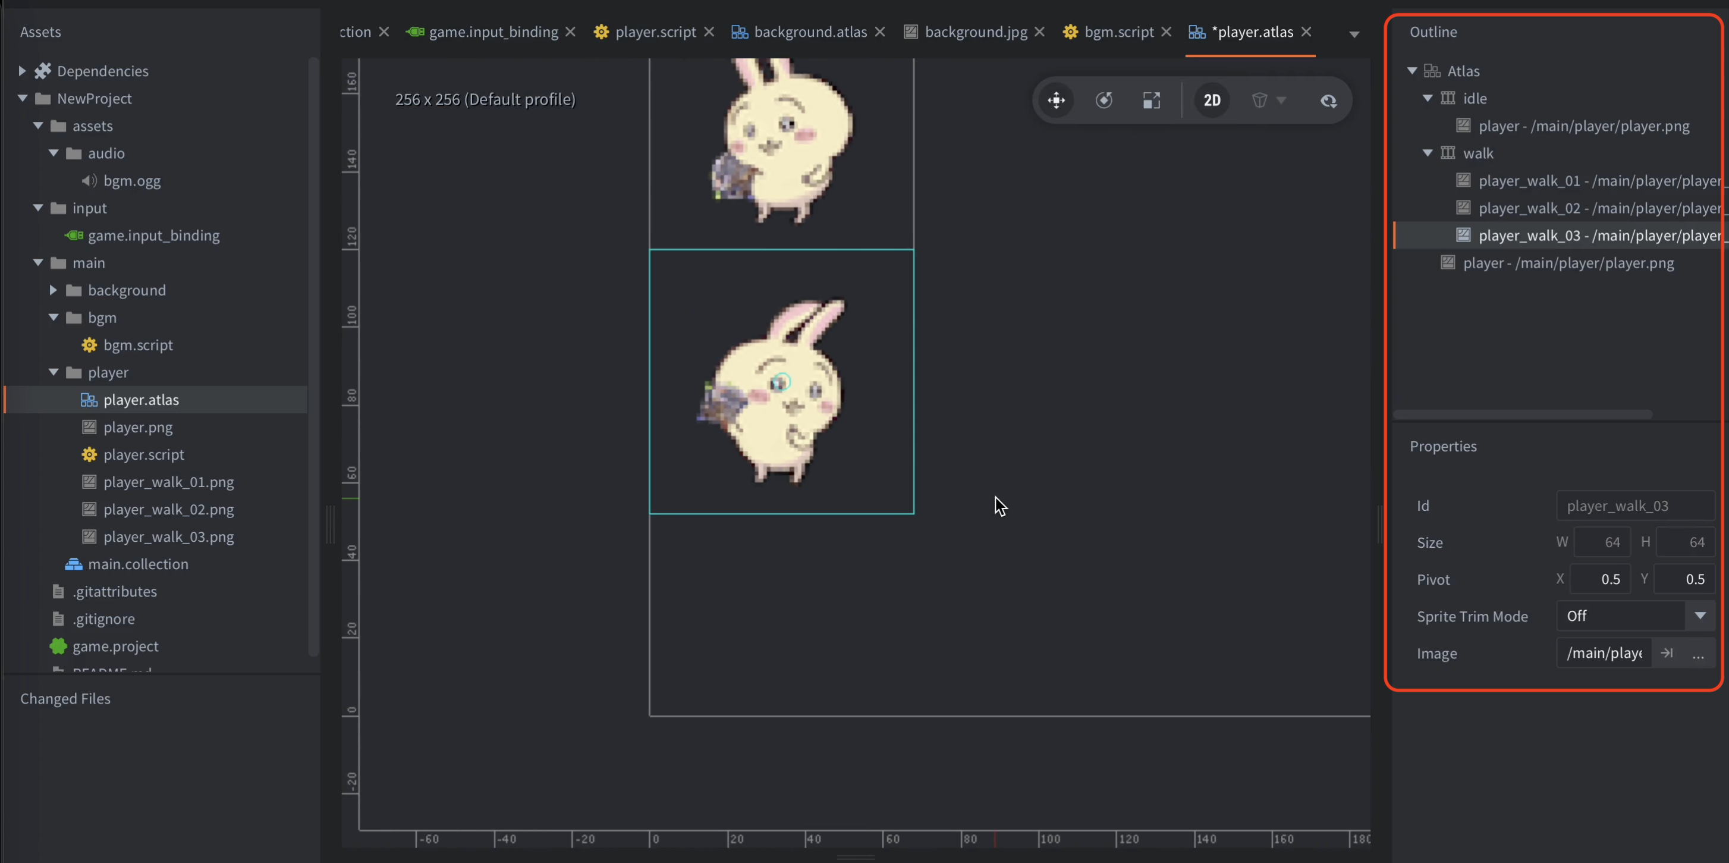This screenshot has height=863, width=1729.
Task: Click the toggle component guides eye icon
Action: point(1329,100)
